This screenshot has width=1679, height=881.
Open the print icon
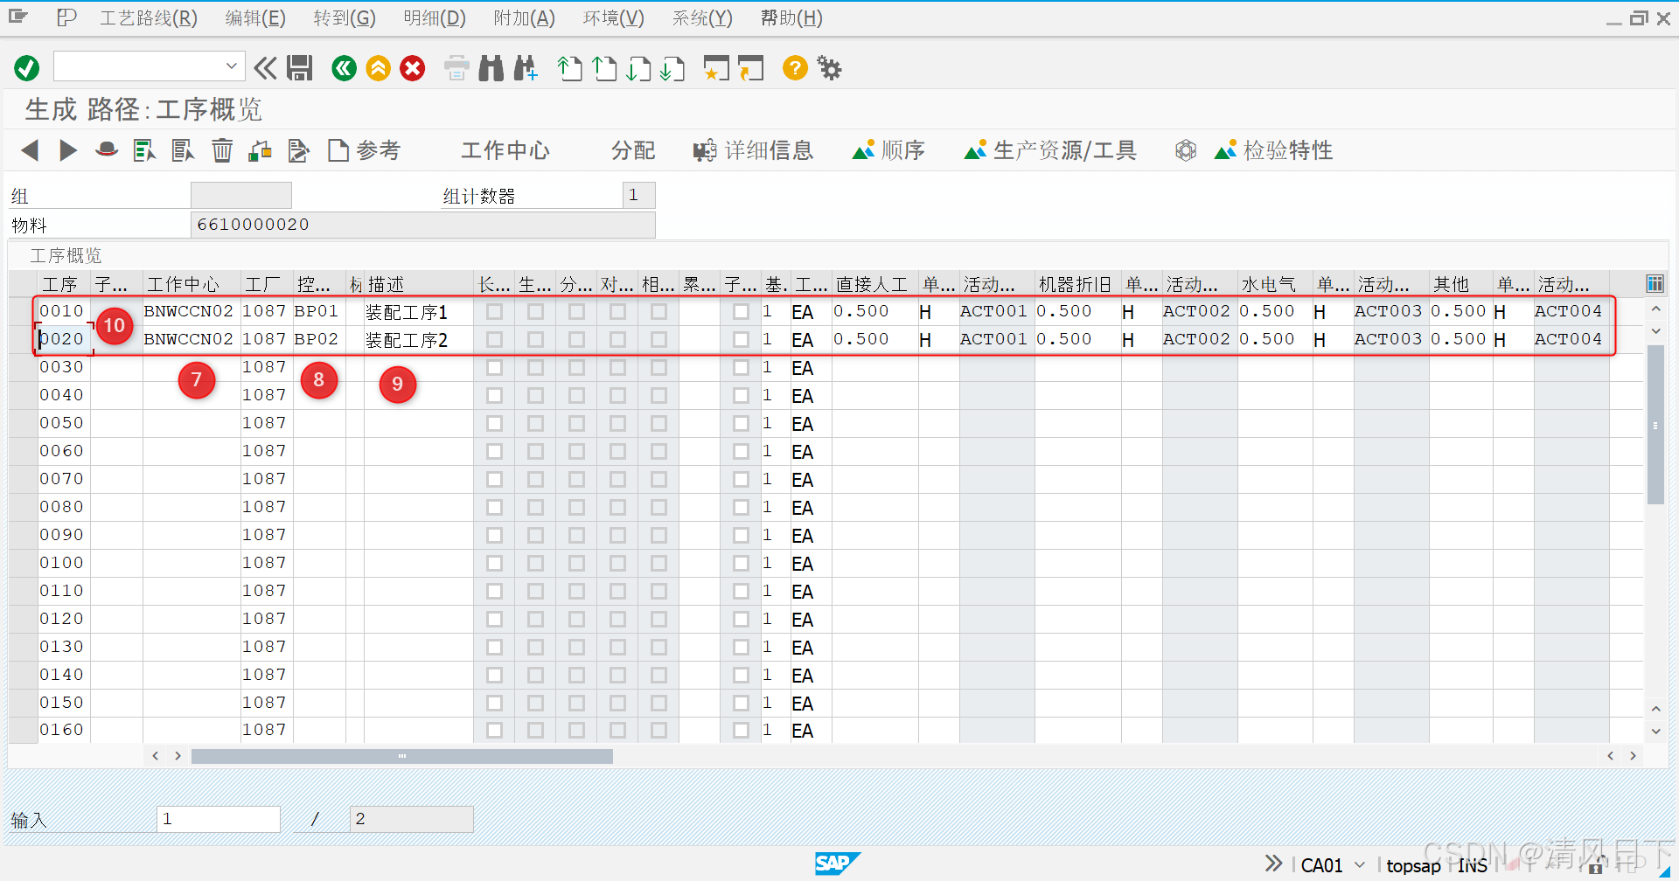point(456,67)
